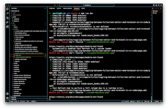Open the Explorer view in activity bar
The image size is (168, 109).
[x=7, y=9]
